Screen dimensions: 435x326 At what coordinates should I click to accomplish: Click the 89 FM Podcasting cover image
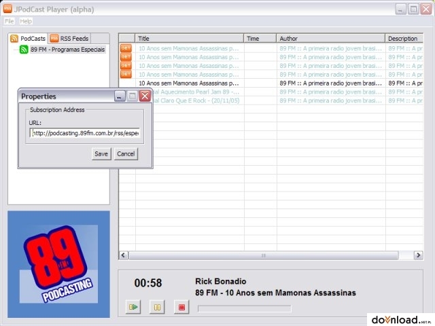[x=59, y=264]
